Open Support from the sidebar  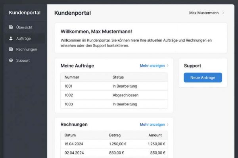point(23,60)
